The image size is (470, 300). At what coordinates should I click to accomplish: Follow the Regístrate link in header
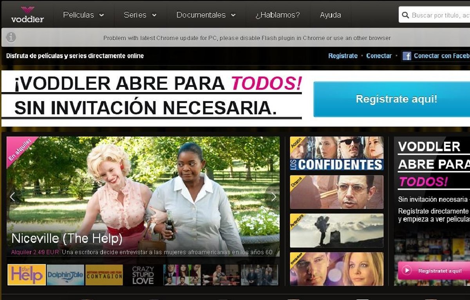point(343,56)
